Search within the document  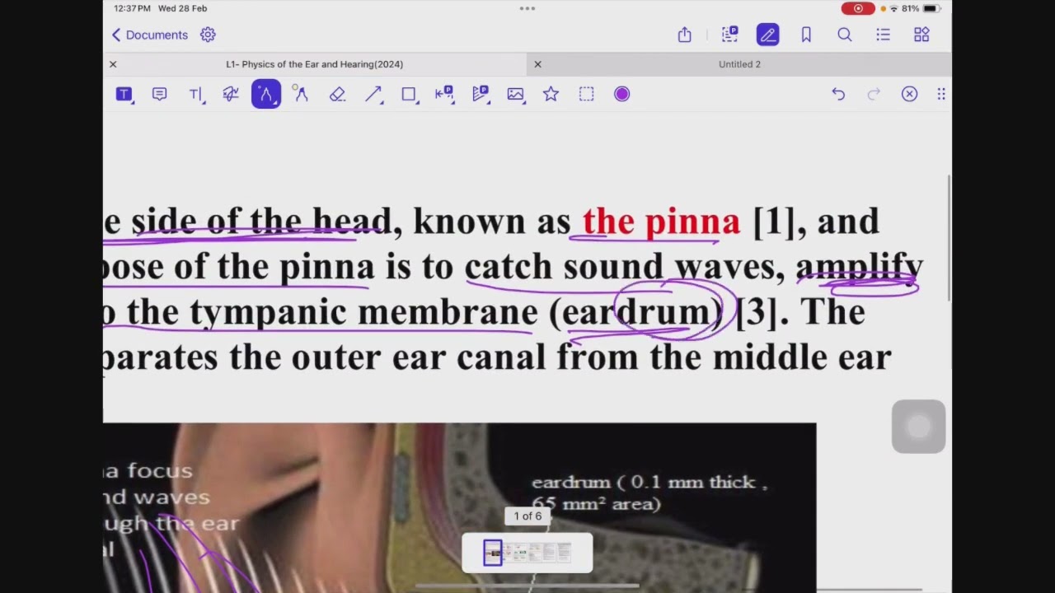point(845,35)
